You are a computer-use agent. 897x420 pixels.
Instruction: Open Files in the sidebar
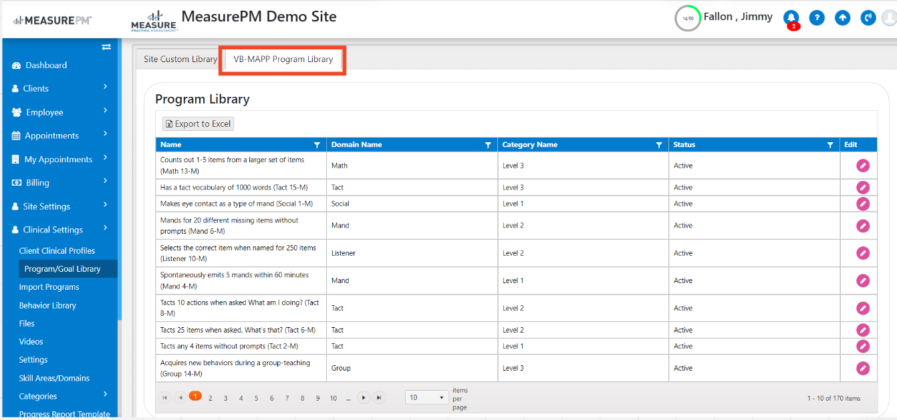point(27,324)
